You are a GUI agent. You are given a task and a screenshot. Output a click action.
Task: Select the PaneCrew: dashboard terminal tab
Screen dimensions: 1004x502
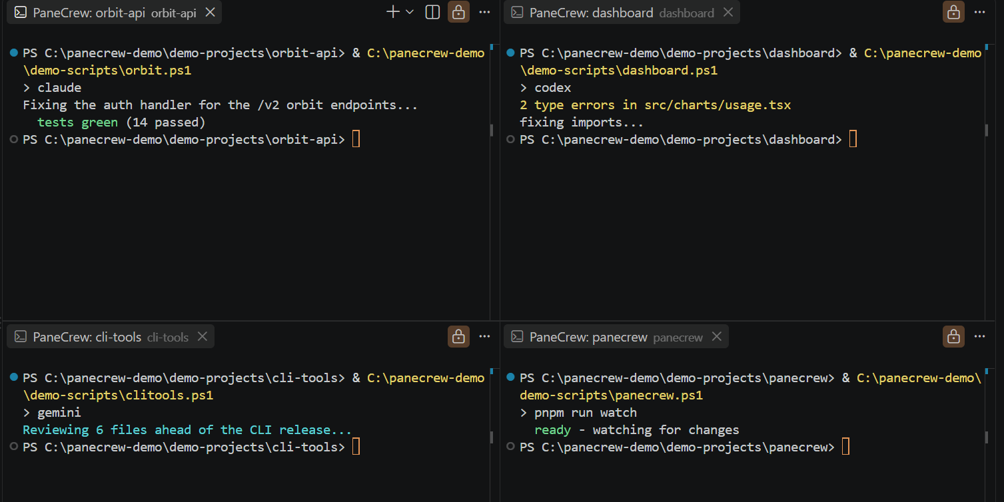tap(622, 12)
